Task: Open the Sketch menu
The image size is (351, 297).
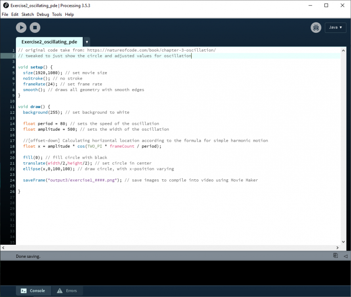Action: pos(28,14)
